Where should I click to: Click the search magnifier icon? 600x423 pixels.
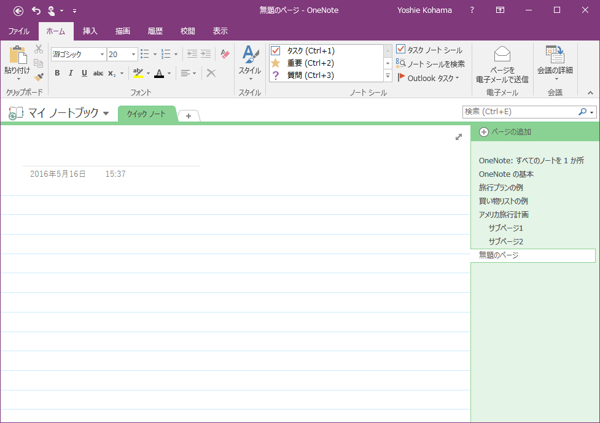pyautogui.click(x=582, y=112)
